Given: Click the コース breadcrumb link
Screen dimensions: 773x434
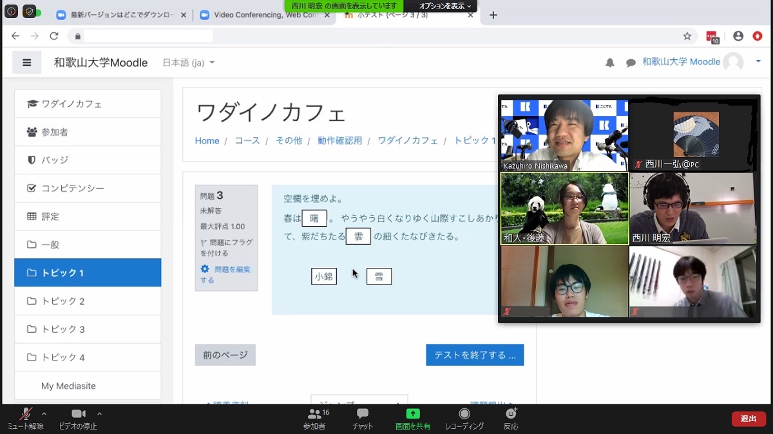Looking at the screenshot, I should pyautogui.click(x=247, y=140).
